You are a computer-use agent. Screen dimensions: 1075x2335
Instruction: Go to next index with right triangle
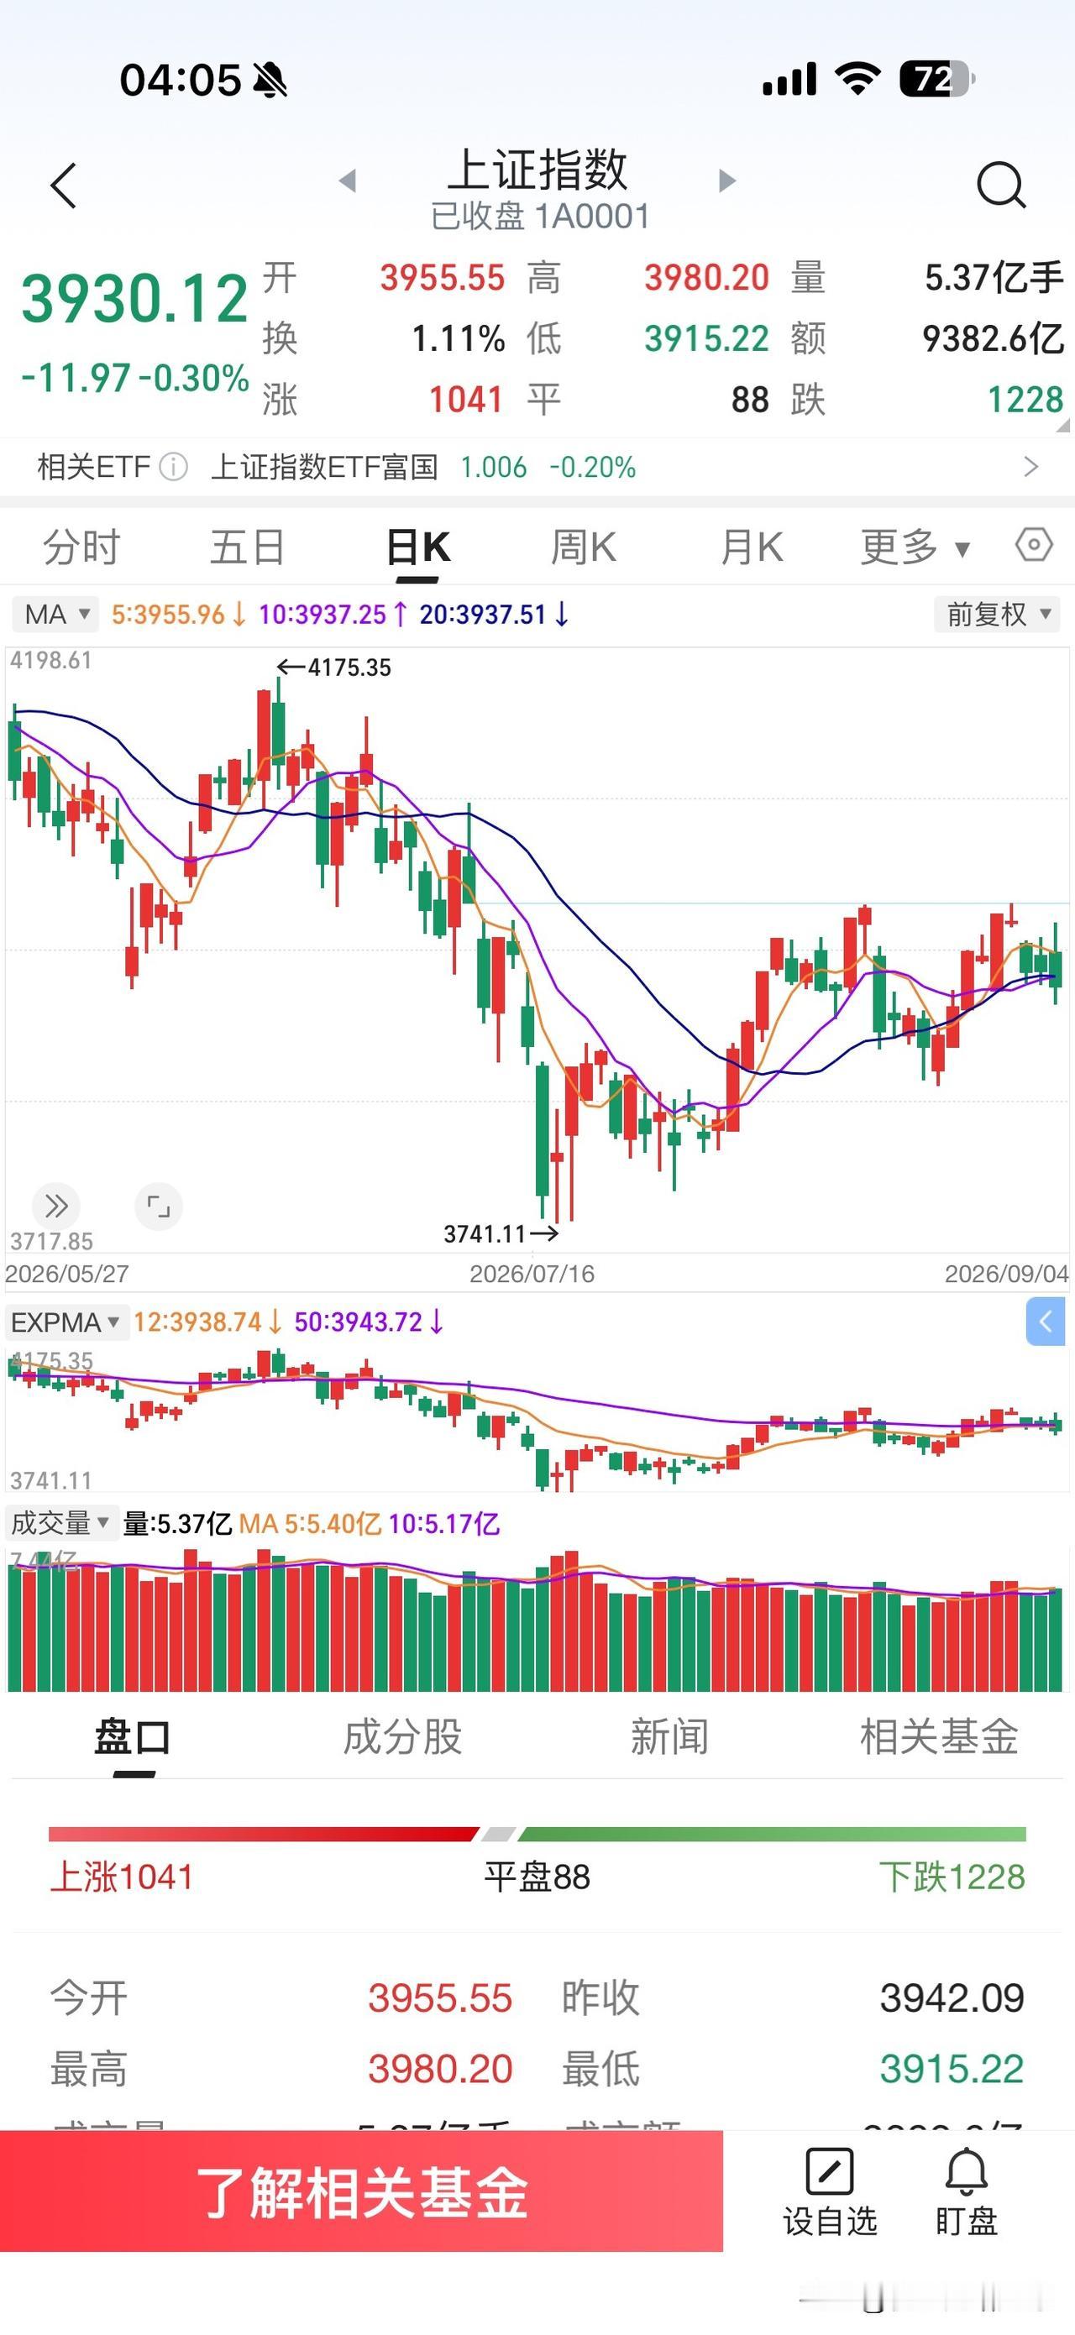pos(726,181)
